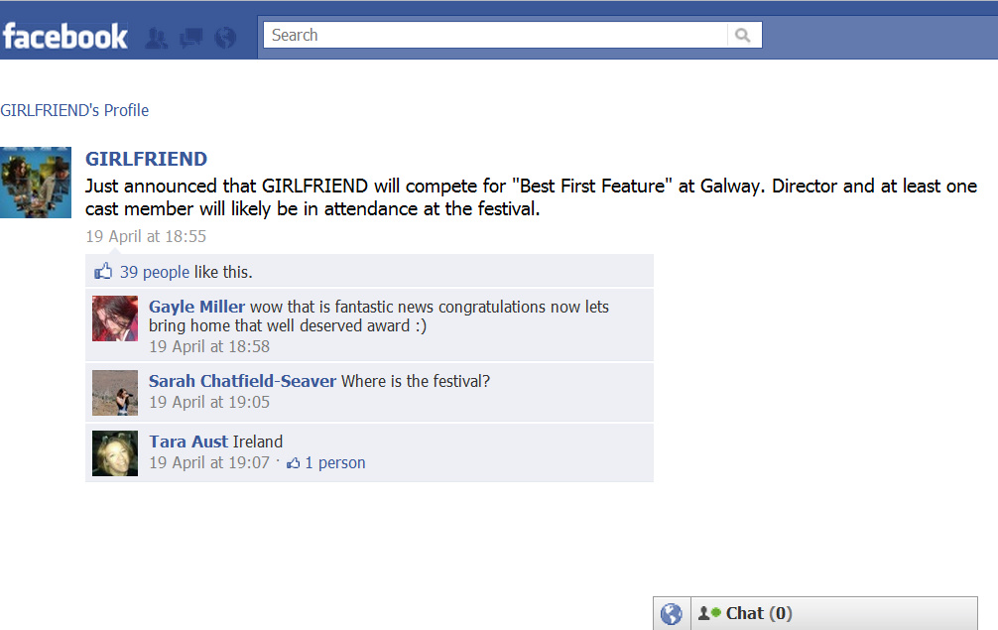Open the friend requests icon in header
This screenshot has height=630, width=998.
(157, 38)
